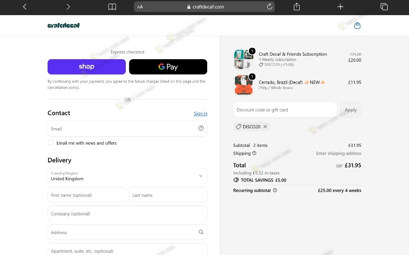Click the Address search magnifier icon

point(201,232)
